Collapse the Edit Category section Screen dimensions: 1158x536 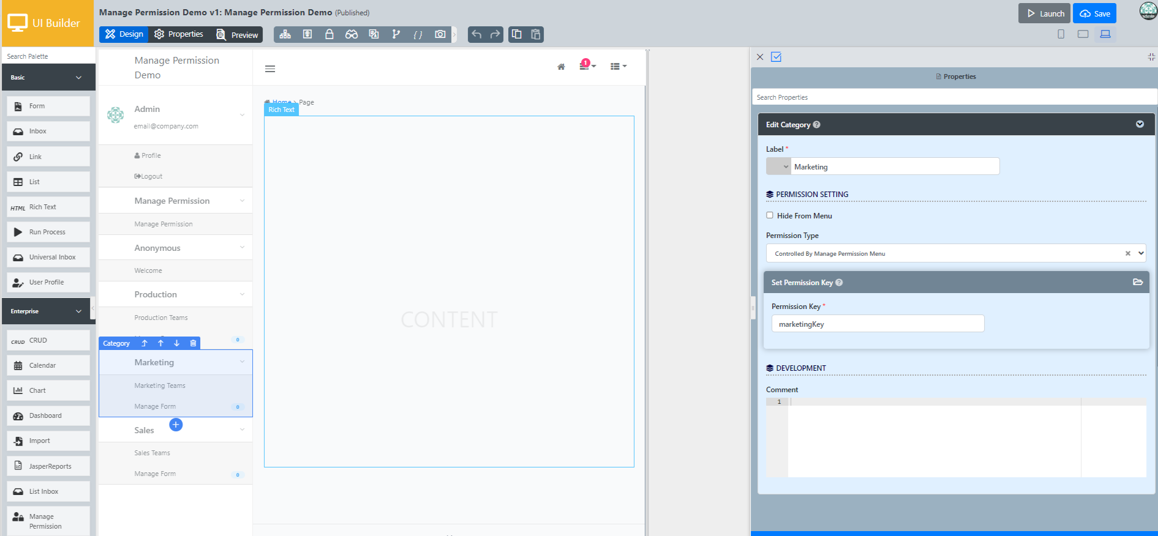click(x=1140, y=124)
